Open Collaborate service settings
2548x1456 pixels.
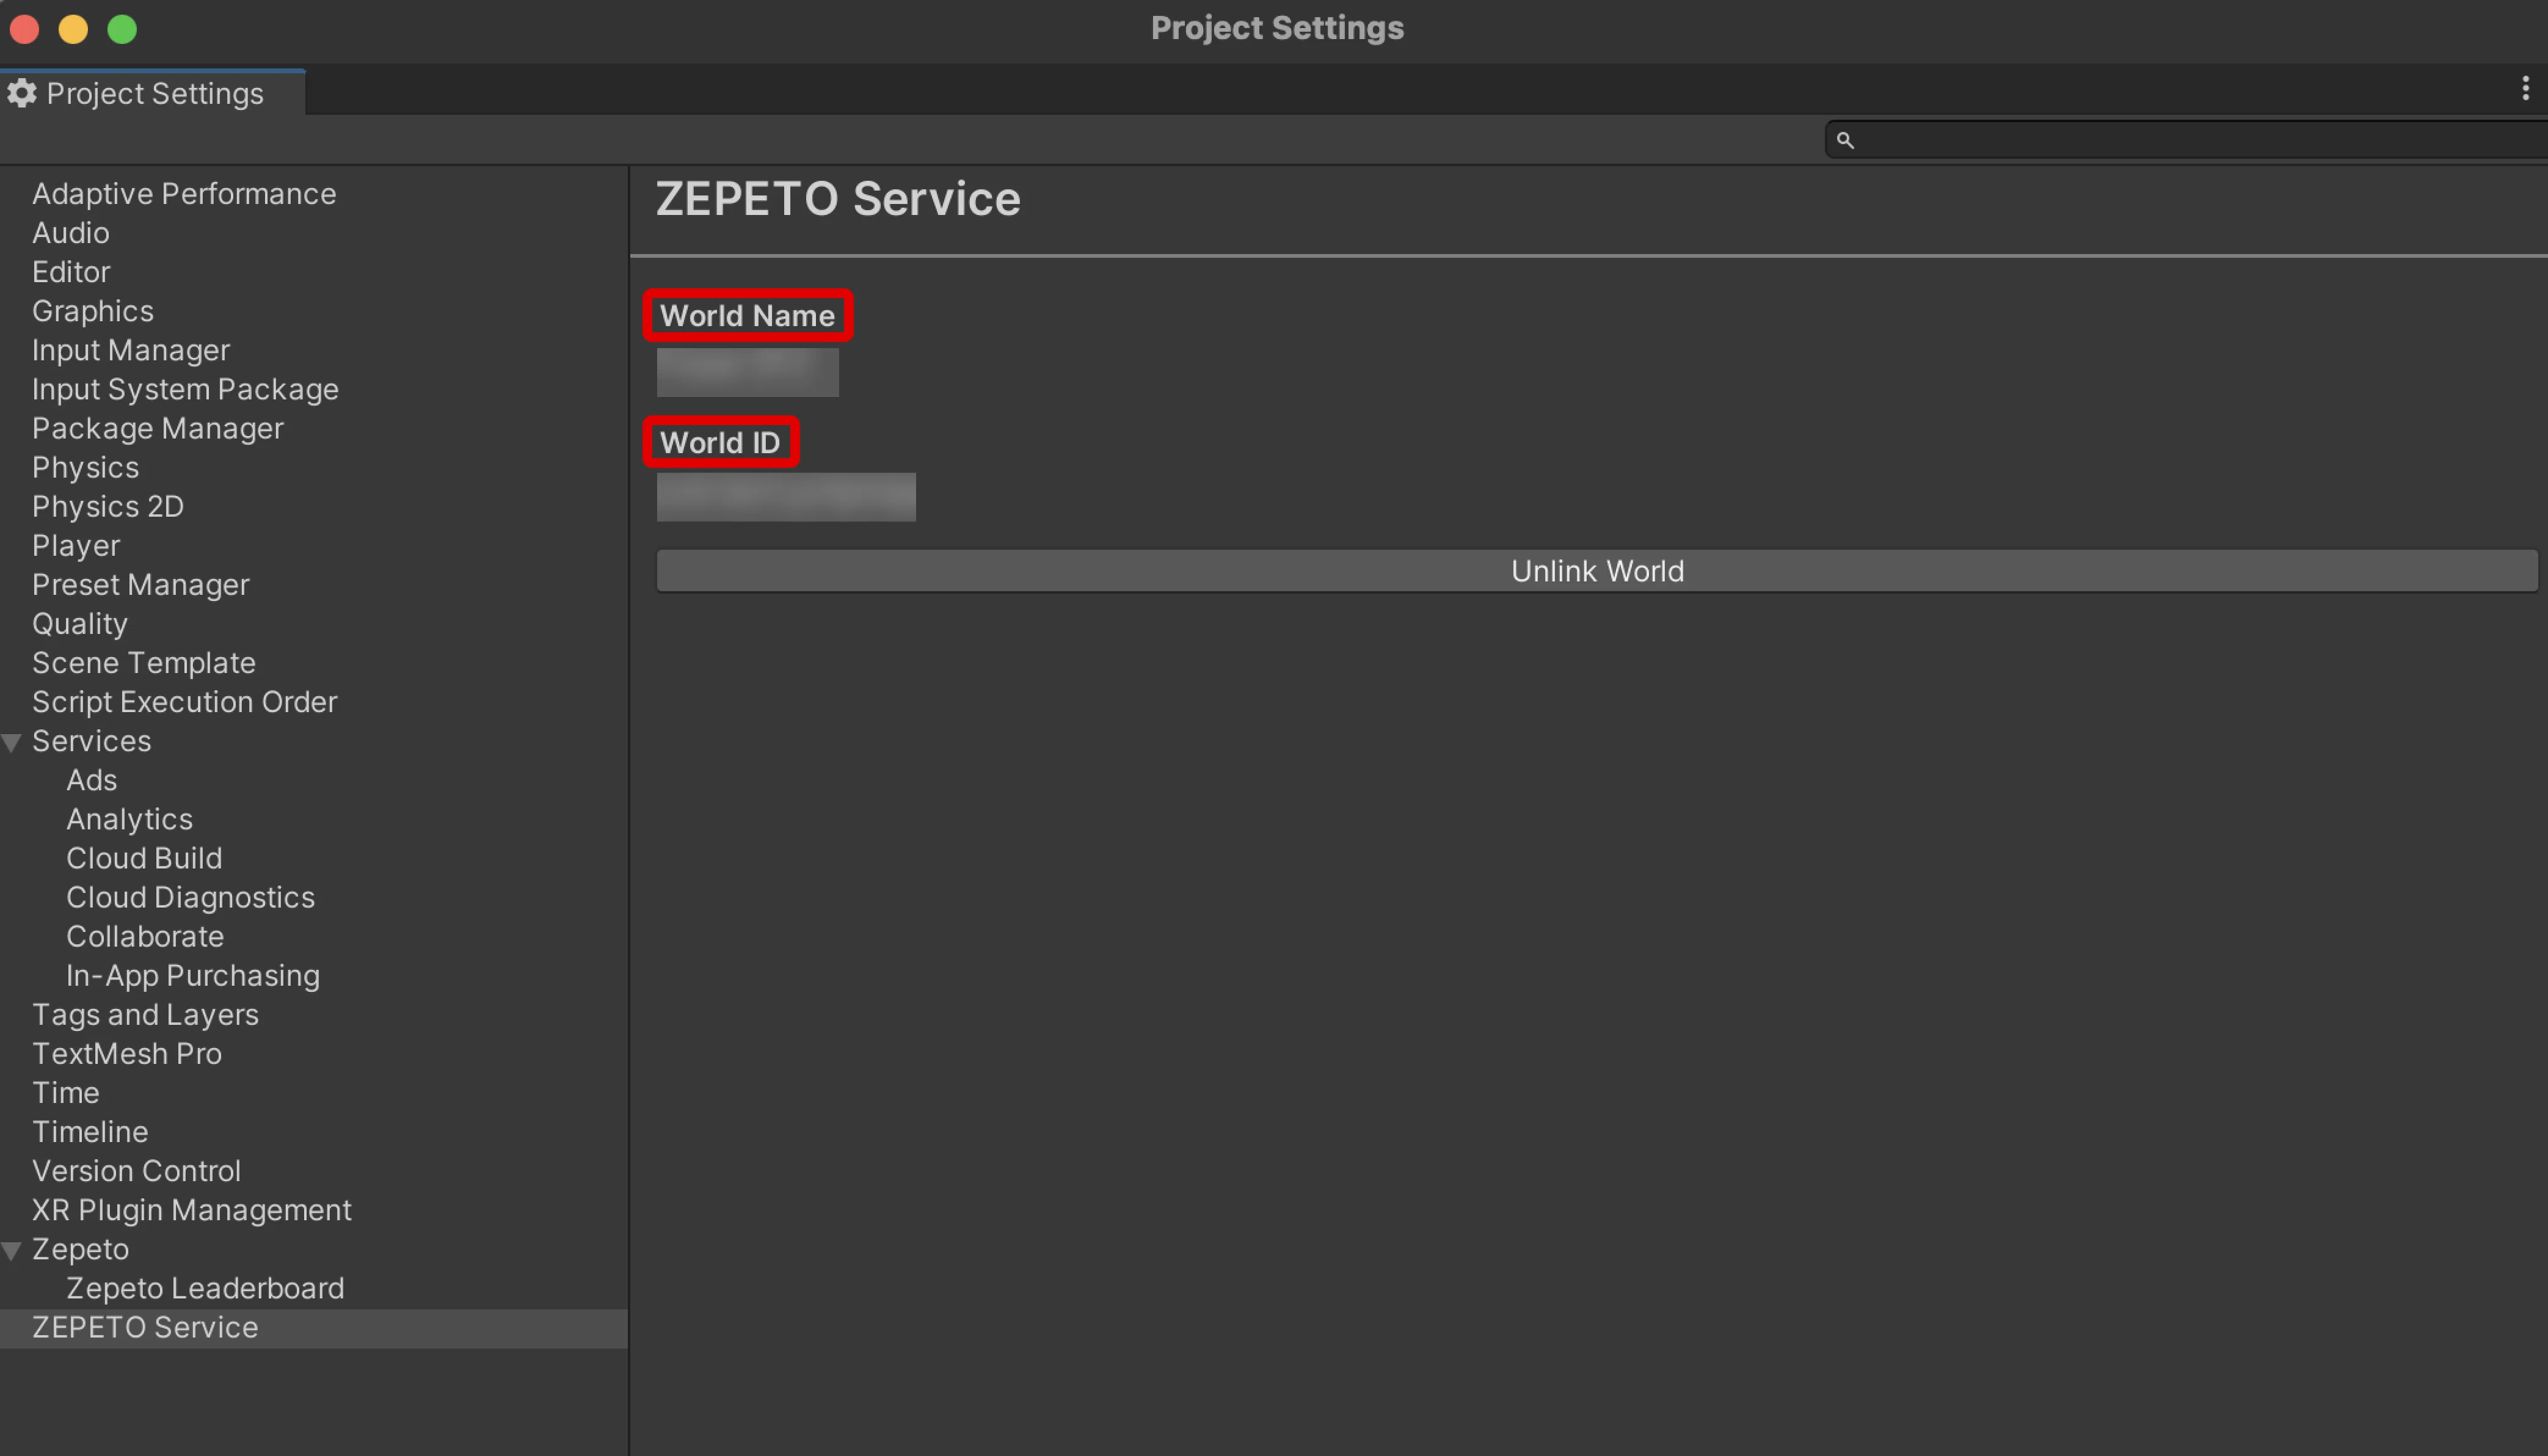[x=145, y=936]
